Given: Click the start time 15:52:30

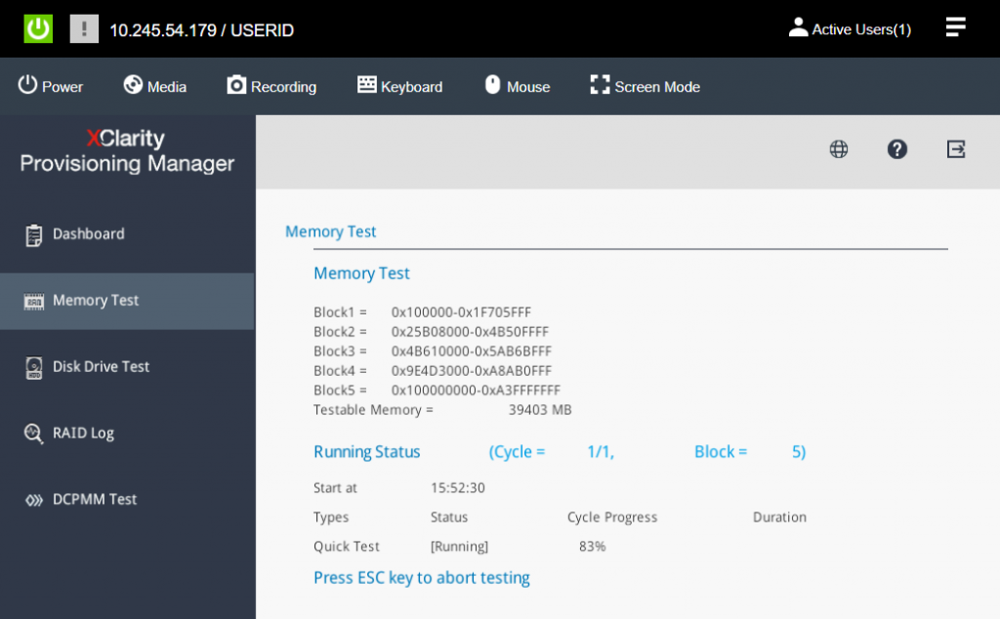Looking at the screenshot, I should point(457,488).
